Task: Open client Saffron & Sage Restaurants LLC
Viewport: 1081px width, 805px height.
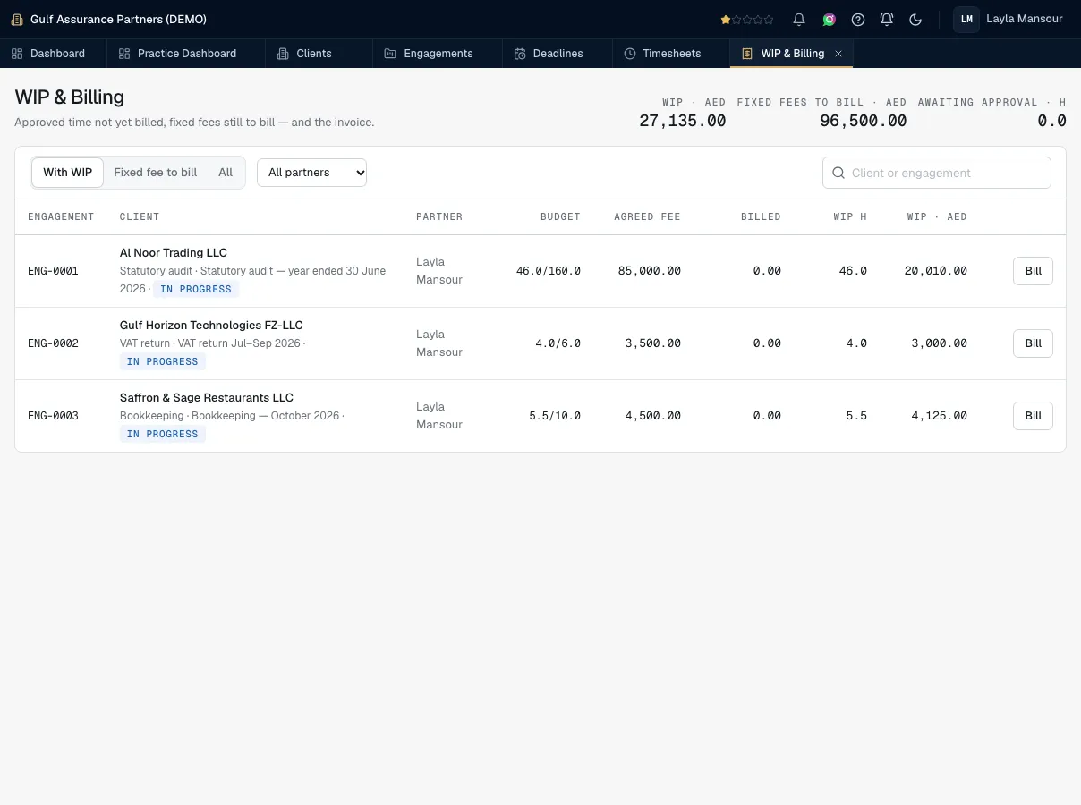Action: click(x=207, y=398)
